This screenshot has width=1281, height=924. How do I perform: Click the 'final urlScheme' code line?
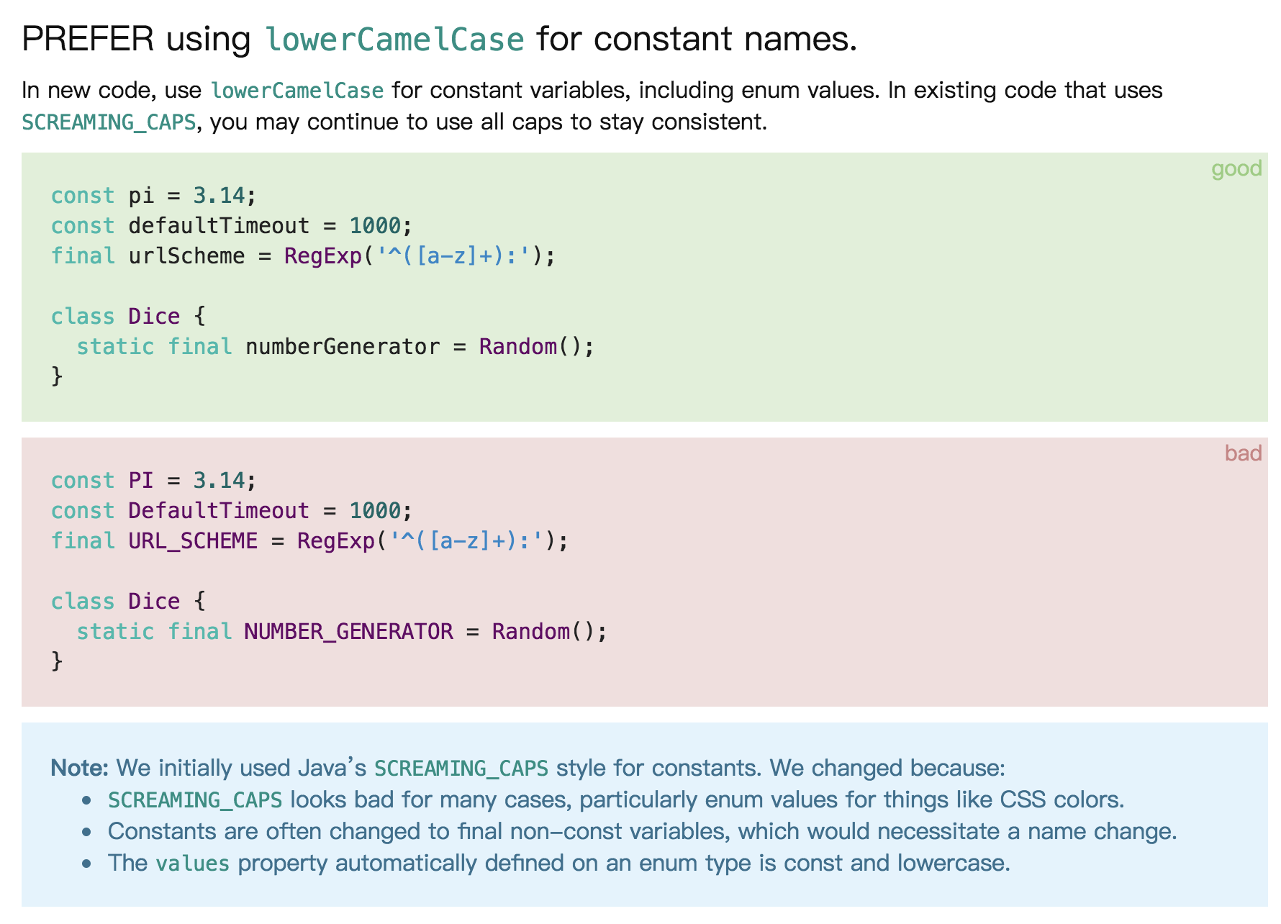pyautogui.click(x=303, y=256)
